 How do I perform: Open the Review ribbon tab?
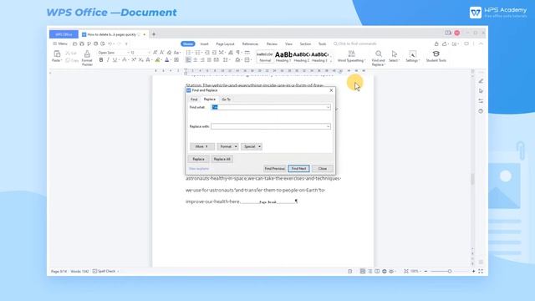click(x=272, y=43)
